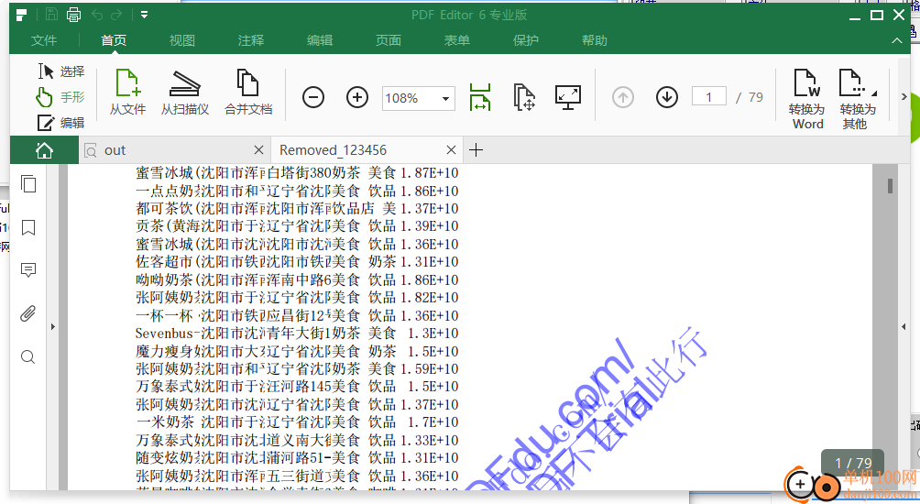Open the comments panel
This screenshot has height=504, width=920.
pos(28,270)
